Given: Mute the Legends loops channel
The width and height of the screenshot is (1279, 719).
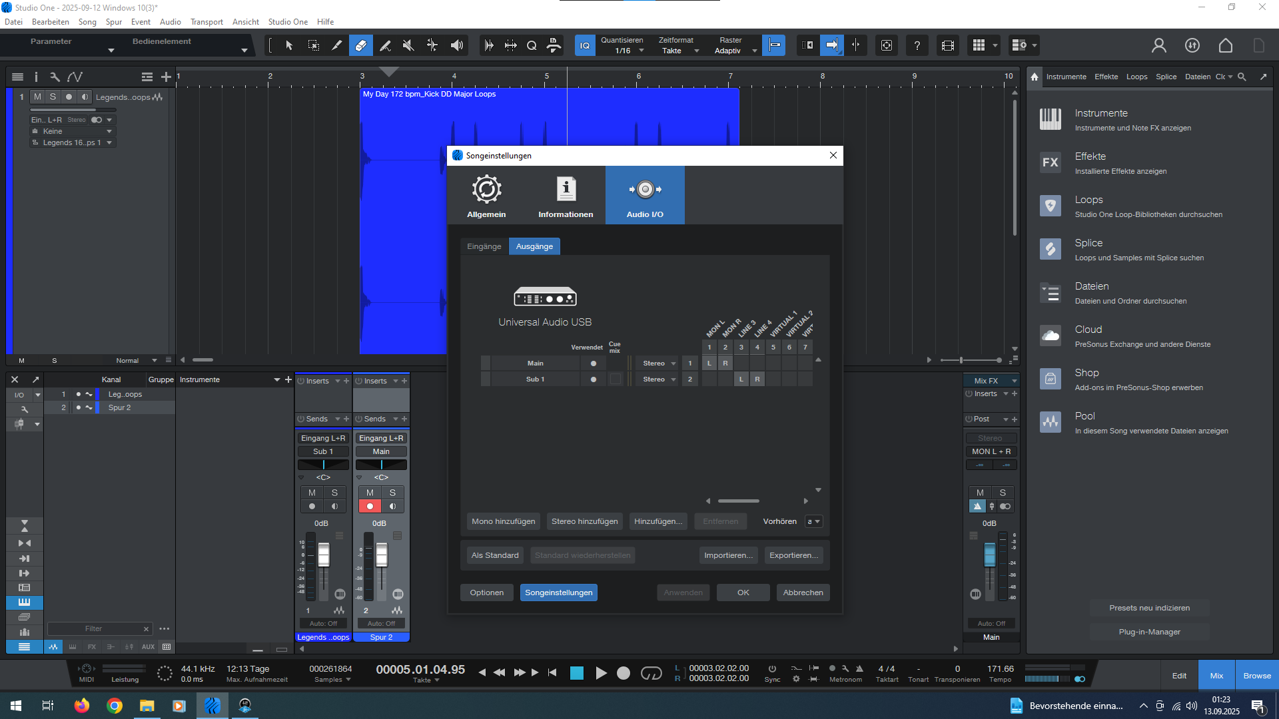Looking at the screenshot, I should click(x=312, y=493).
